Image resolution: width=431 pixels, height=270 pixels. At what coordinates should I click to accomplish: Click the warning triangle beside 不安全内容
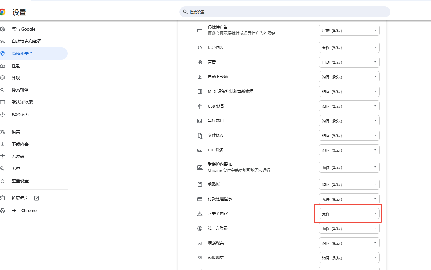coord(200,214)
